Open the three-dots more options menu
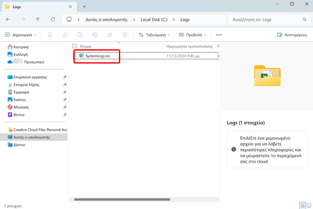 click(x=219, y=35)
